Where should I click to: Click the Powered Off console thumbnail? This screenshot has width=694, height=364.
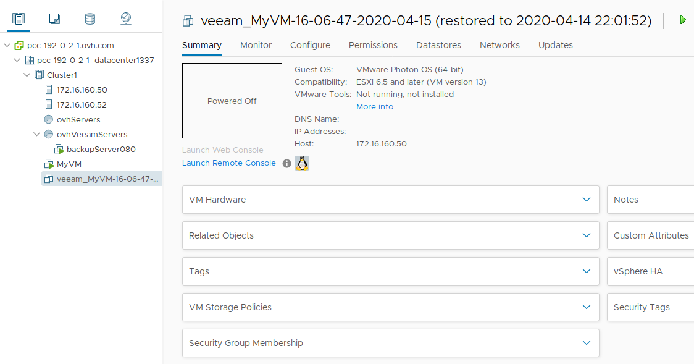point(232,101)
